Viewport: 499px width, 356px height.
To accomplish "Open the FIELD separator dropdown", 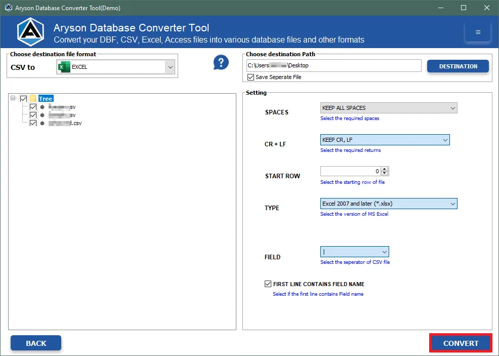I will [x=355, y=252].
